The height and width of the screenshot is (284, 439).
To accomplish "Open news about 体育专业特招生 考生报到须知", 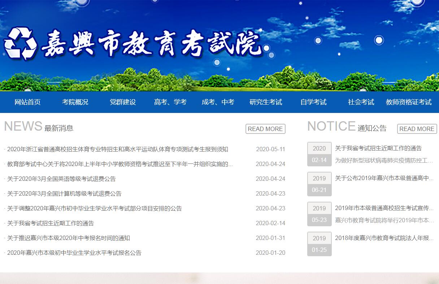I will click(118, 149).
